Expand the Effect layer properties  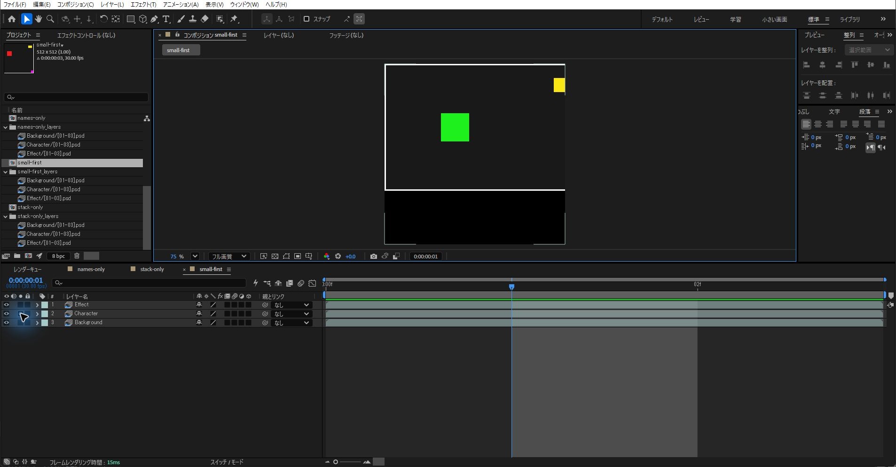click(37, 305)
